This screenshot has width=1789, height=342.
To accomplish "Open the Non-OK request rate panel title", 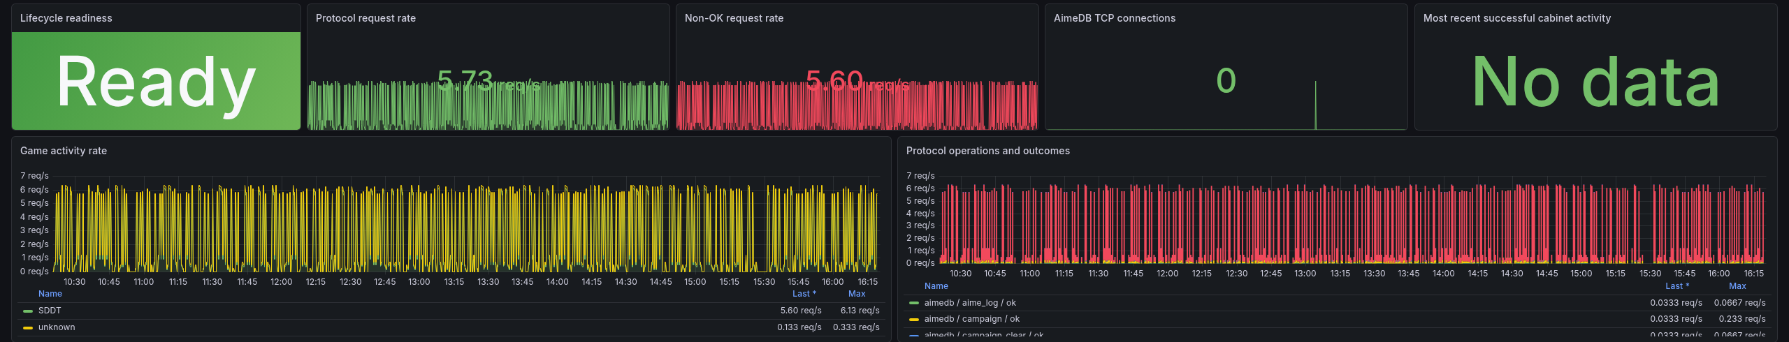I will pyautogui.click(x=734, y=18).
